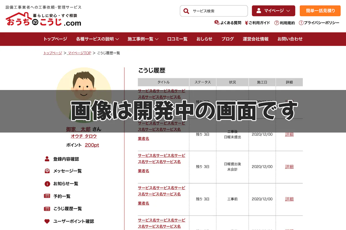Open メッセージ一覧 via the envelope icon
Image resolution: width=346 pixels, height=230 pixels.
pyautogui.click(x=47, y=171)
